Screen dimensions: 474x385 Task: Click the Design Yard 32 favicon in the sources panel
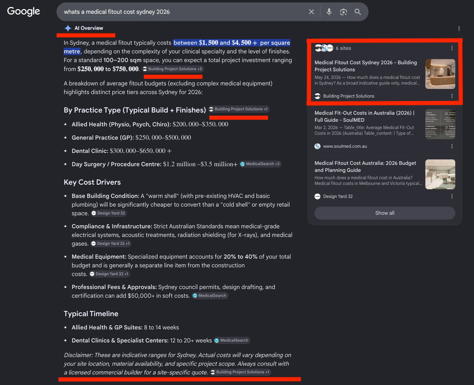[317, 196]
